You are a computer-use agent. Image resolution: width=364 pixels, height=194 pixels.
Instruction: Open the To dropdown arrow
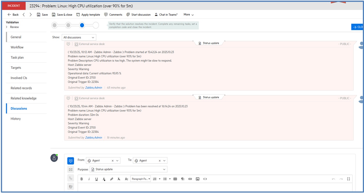click(164, 161)
